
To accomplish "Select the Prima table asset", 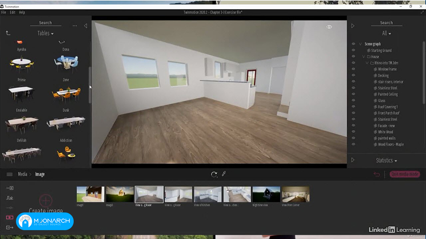I will tap(21, 65).
